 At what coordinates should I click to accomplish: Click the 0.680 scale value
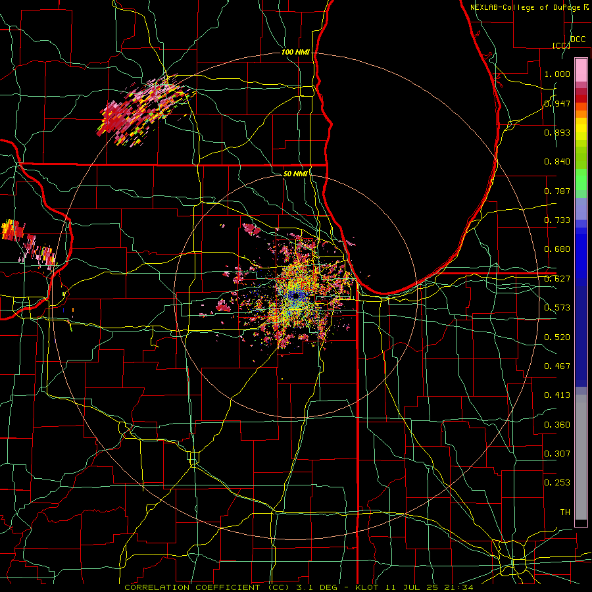[557, 249]
